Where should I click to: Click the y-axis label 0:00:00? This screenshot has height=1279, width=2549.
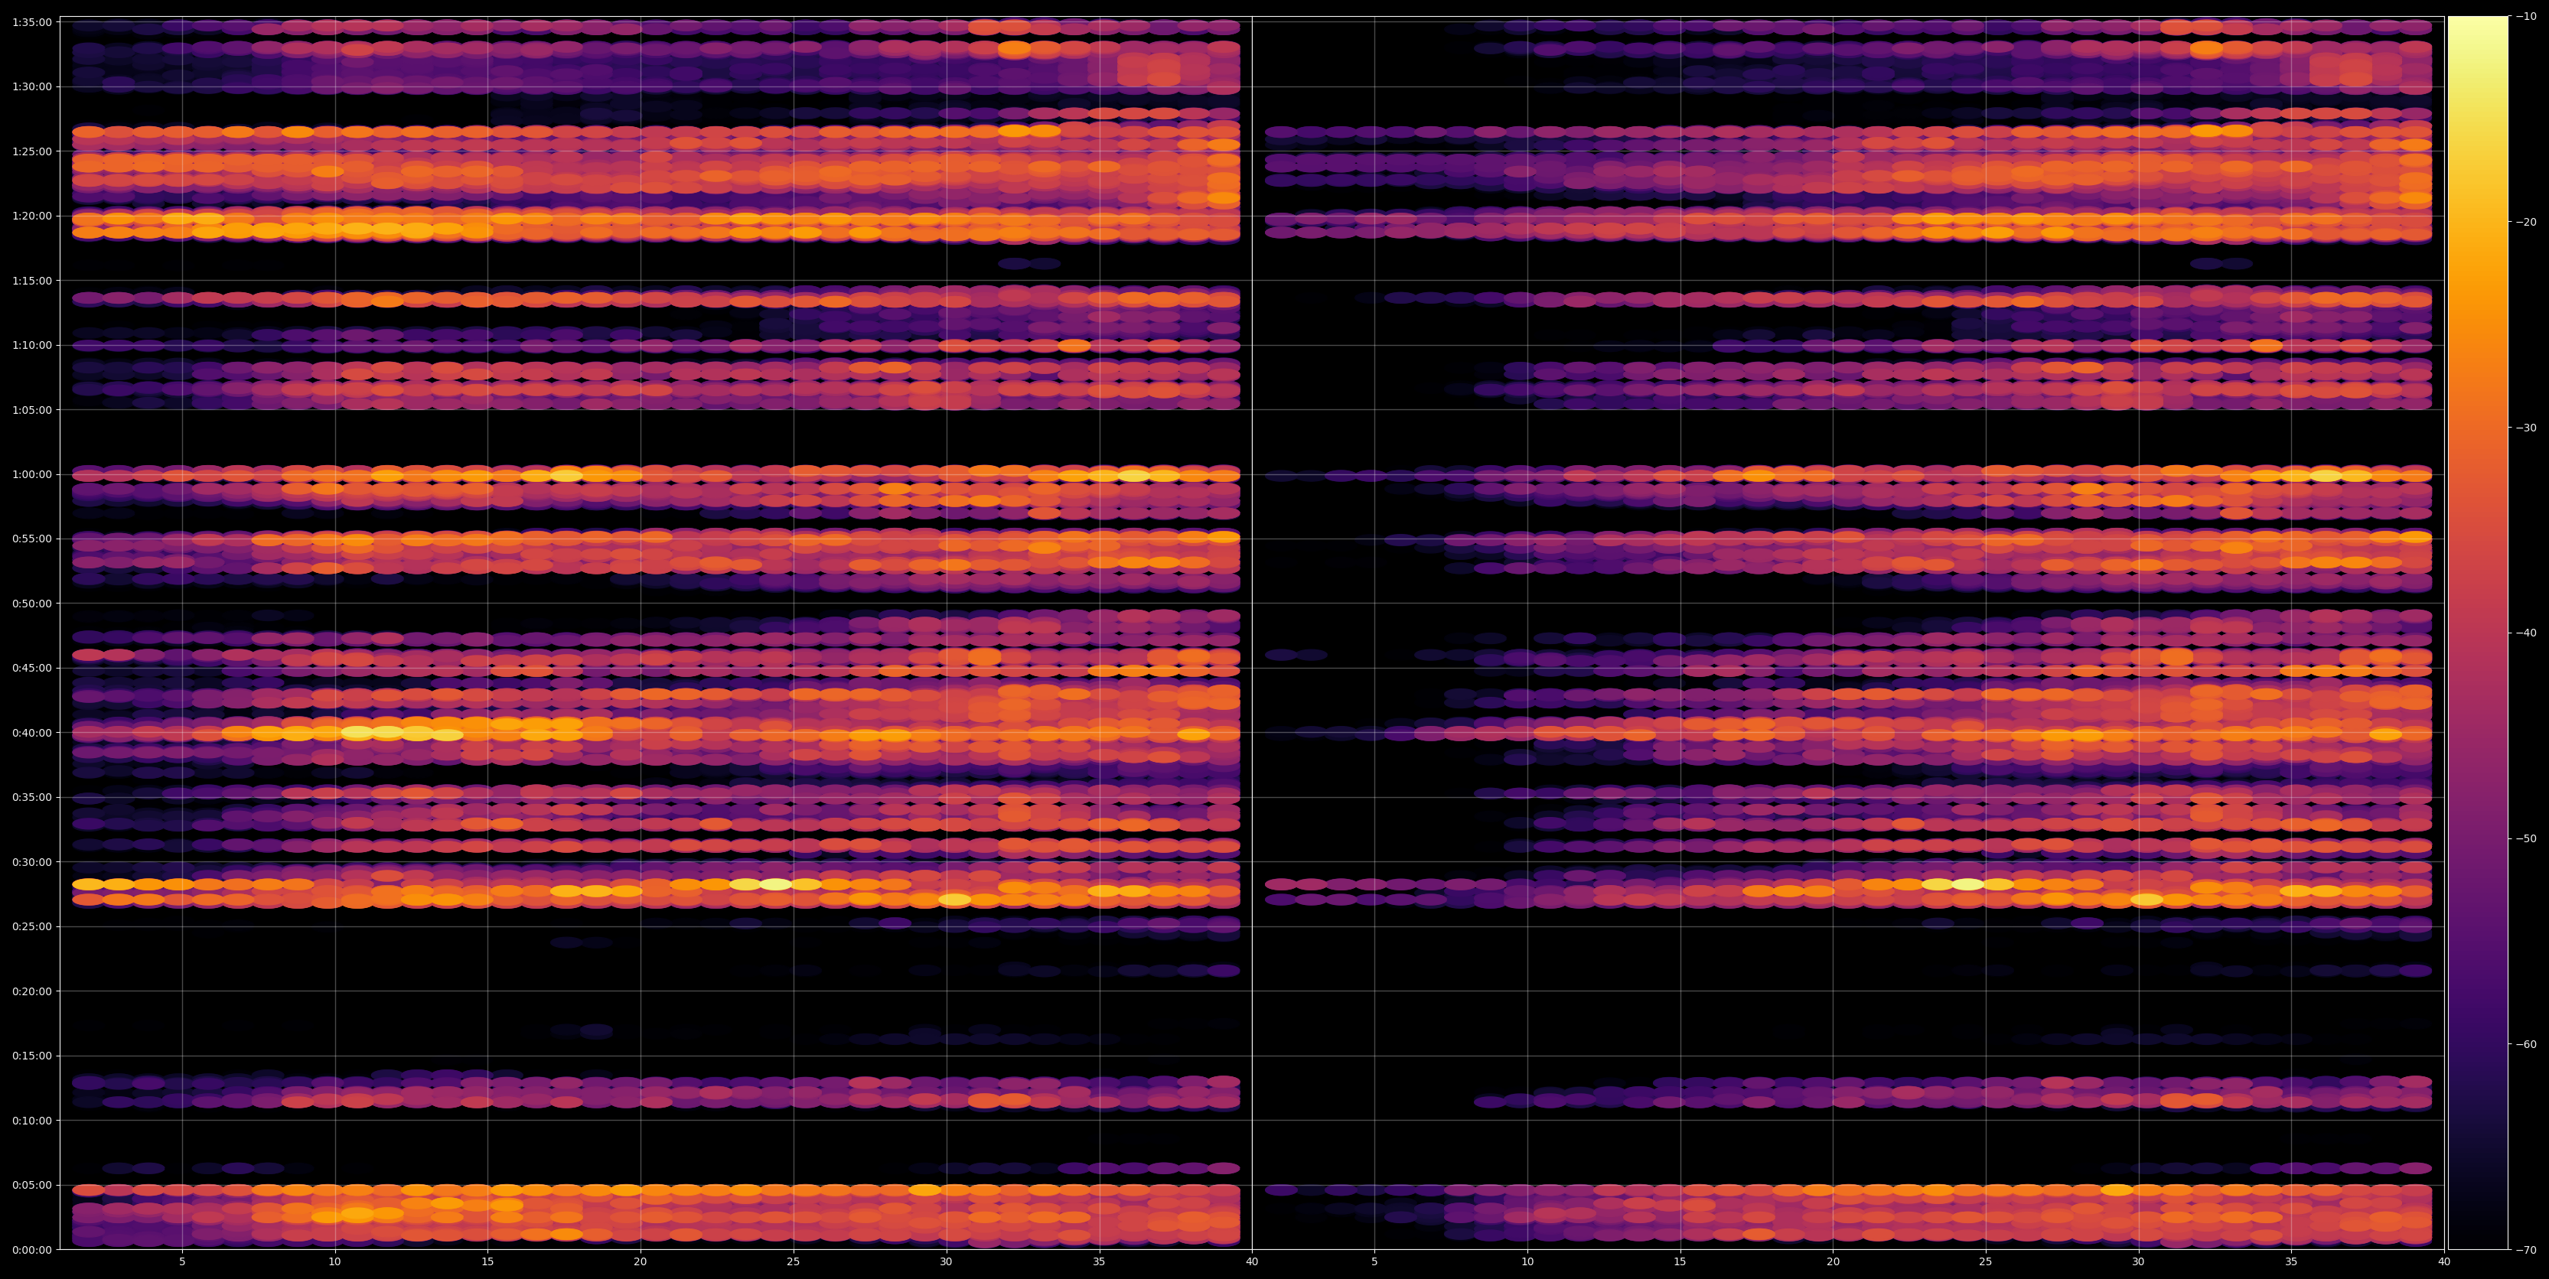[x=31, y=1249]
